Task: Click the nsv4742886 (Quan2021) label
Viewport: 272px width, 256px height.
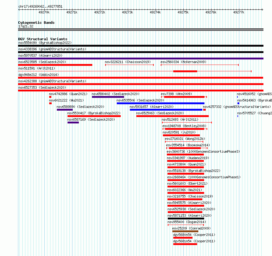Action: point(68,94)
